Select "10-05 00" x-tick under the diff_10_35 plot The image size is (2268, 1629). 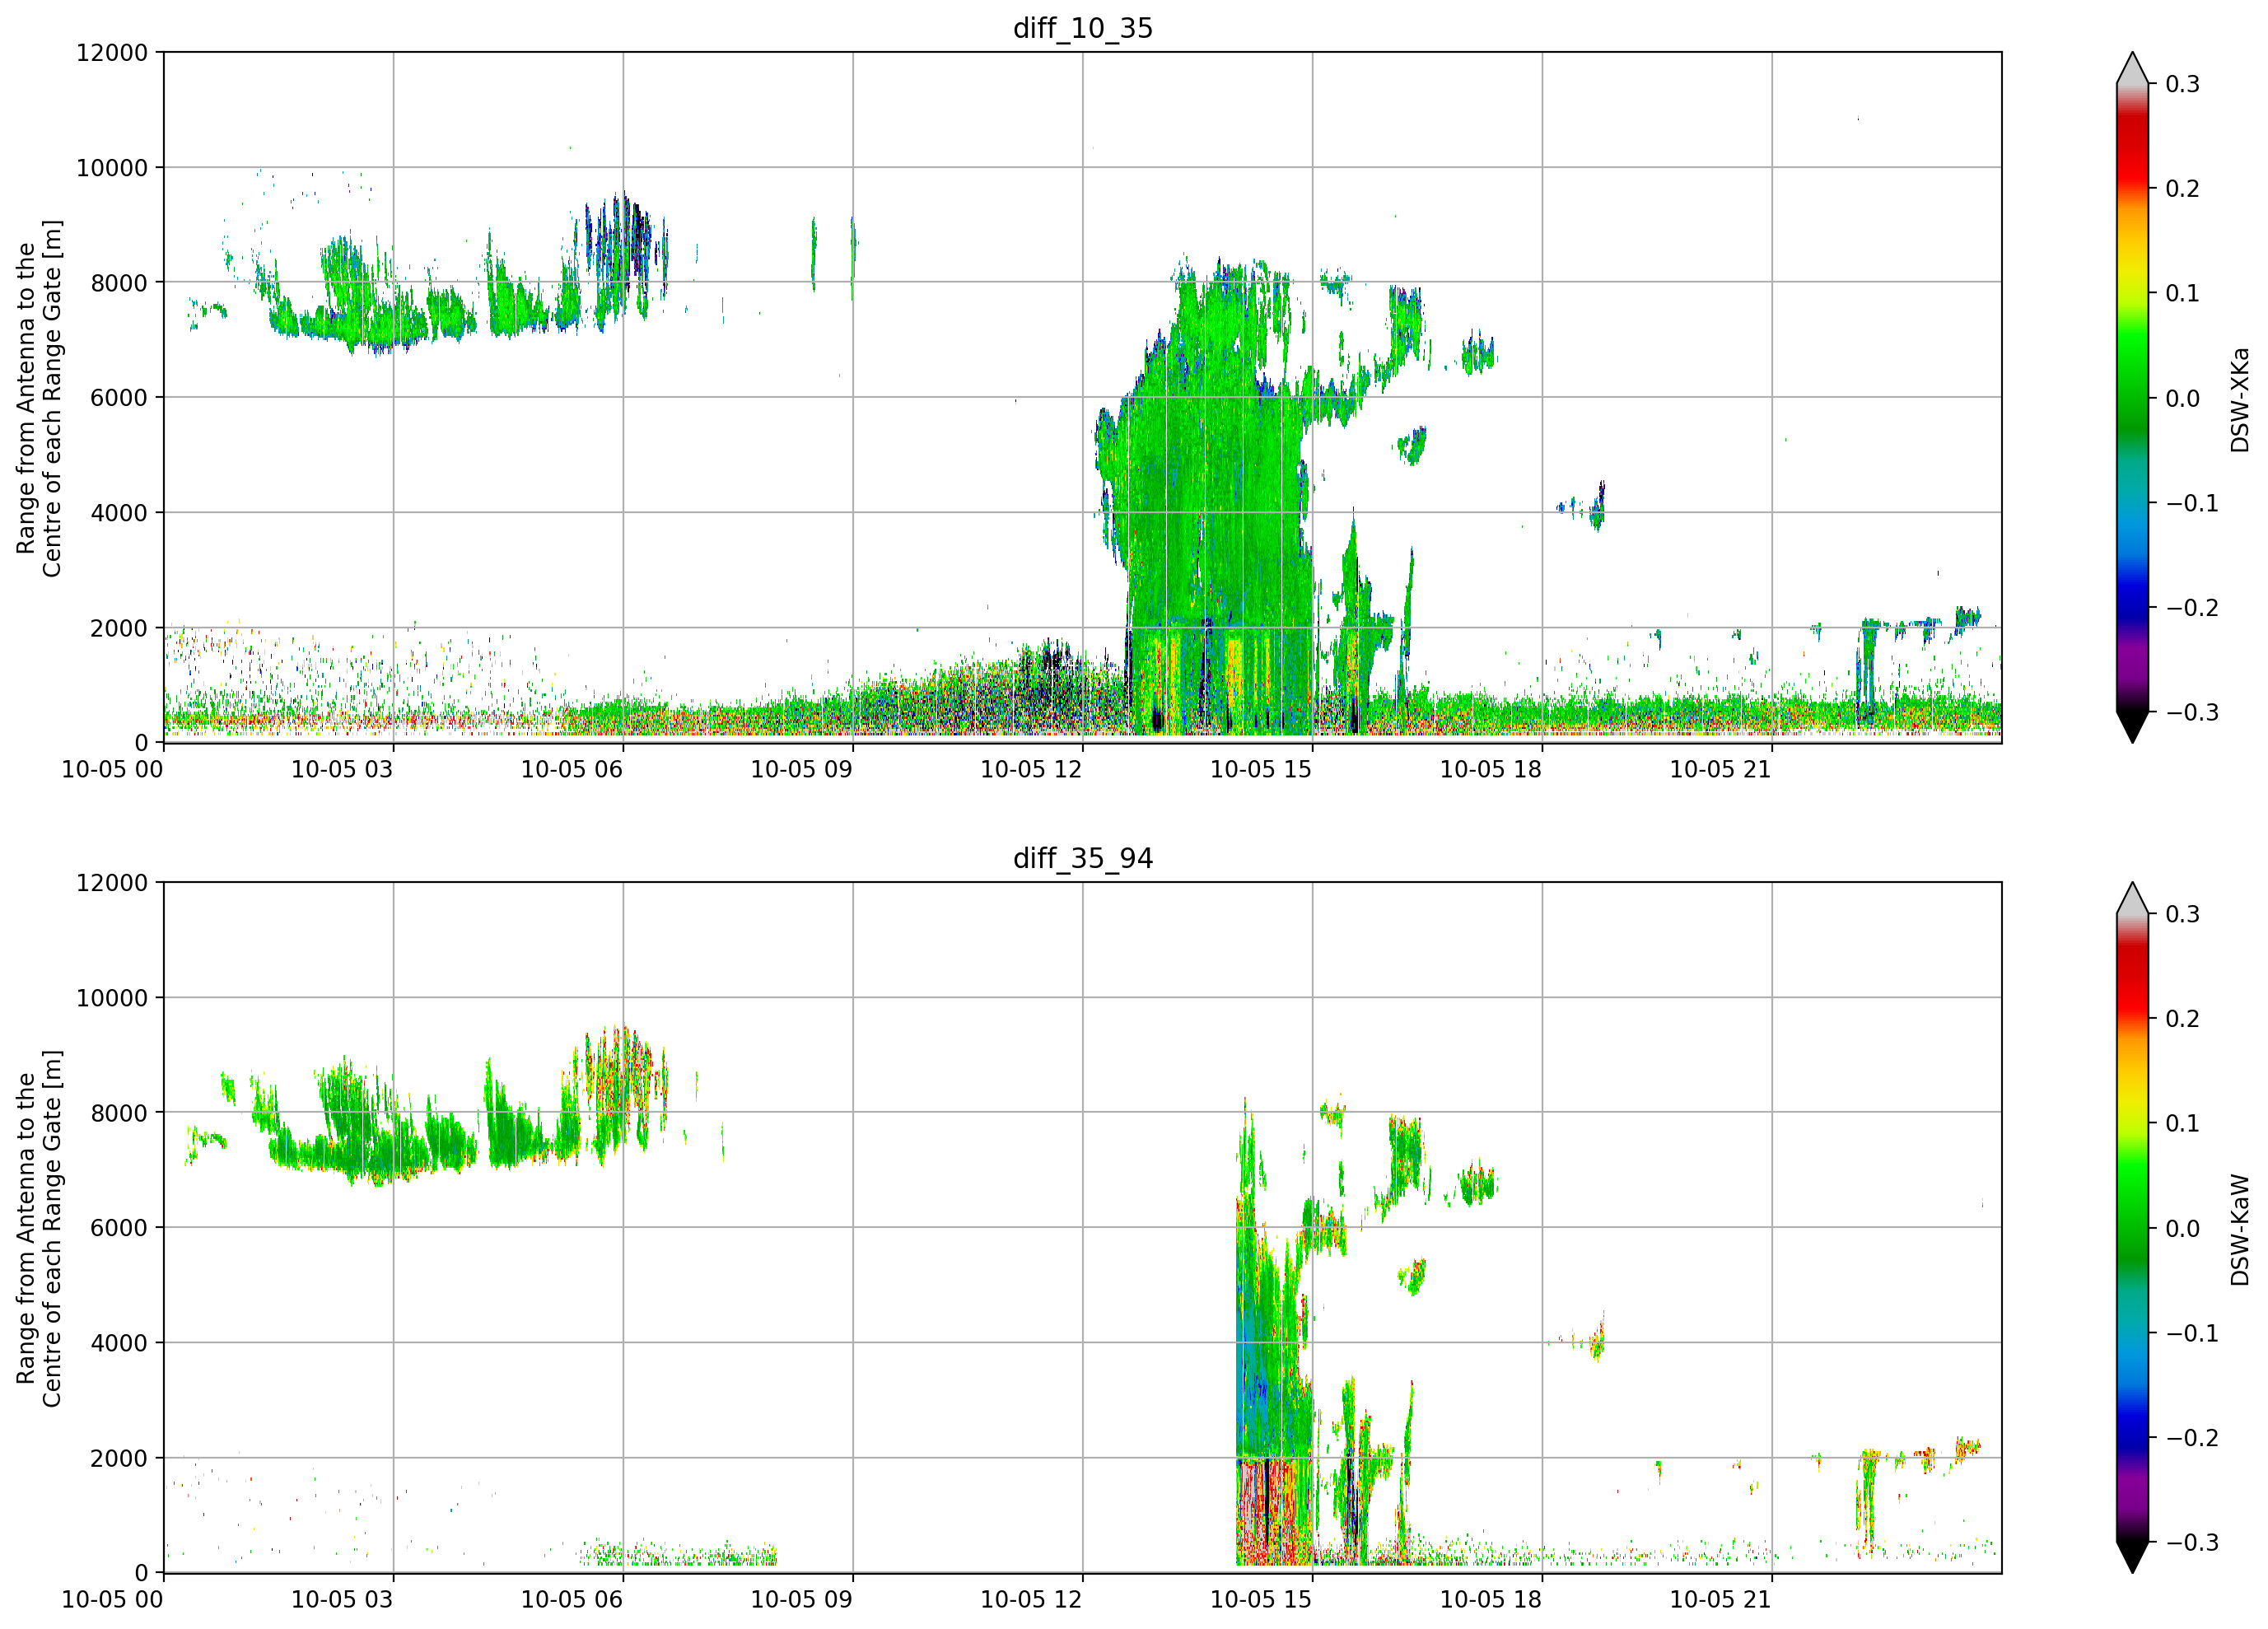click(x=112, y=769)
